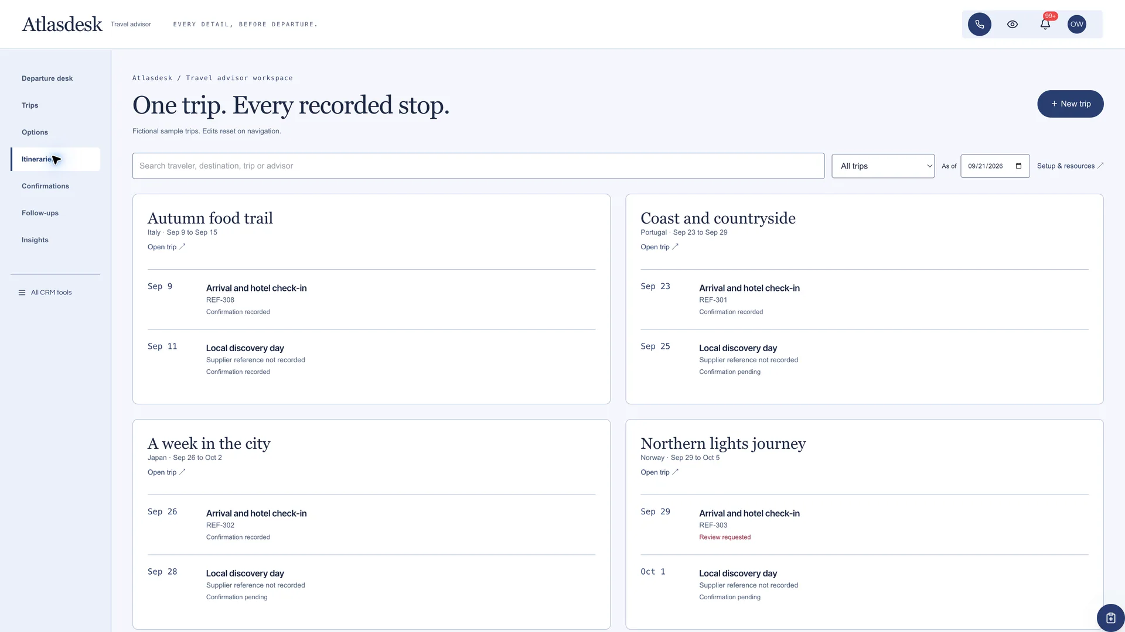Open Insights in sidebar
This screenshot has height=632, width=1125.
coord(56,240)
